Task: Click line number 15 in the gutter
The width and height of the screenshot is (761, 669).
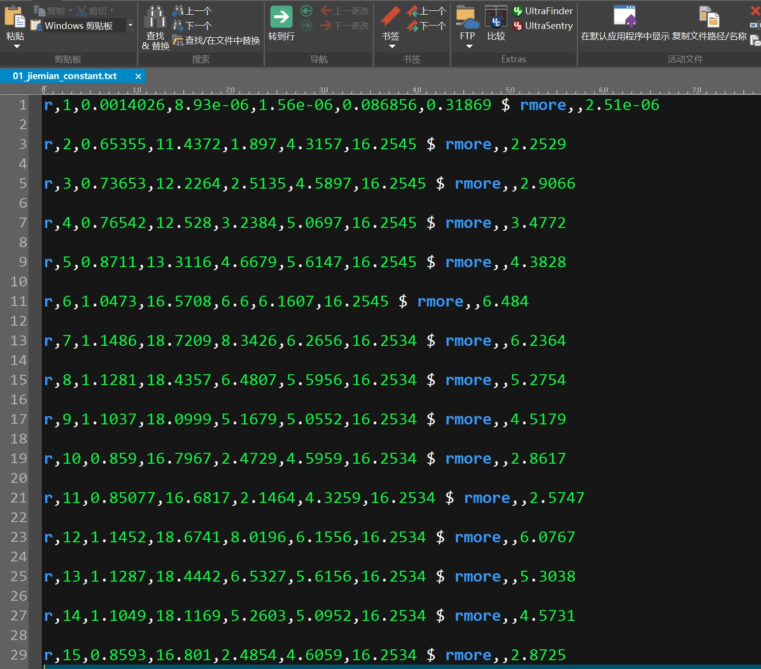Action: click(x=19, y=380)
